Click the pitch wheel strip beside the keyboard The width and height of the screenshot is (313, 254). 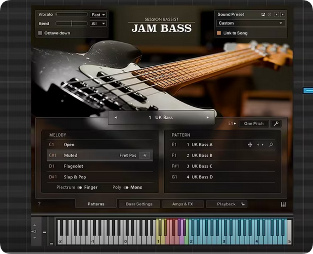44,231
